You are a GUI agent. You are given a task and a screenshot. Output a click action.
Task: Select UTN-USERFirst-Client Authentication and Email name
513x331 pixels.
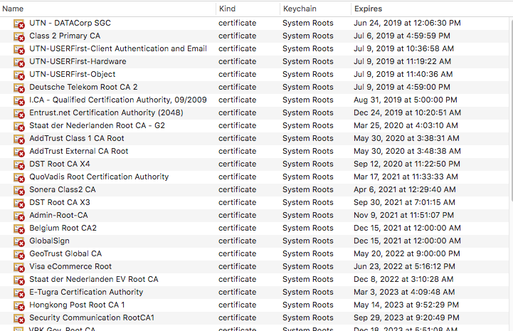(118, 48)
